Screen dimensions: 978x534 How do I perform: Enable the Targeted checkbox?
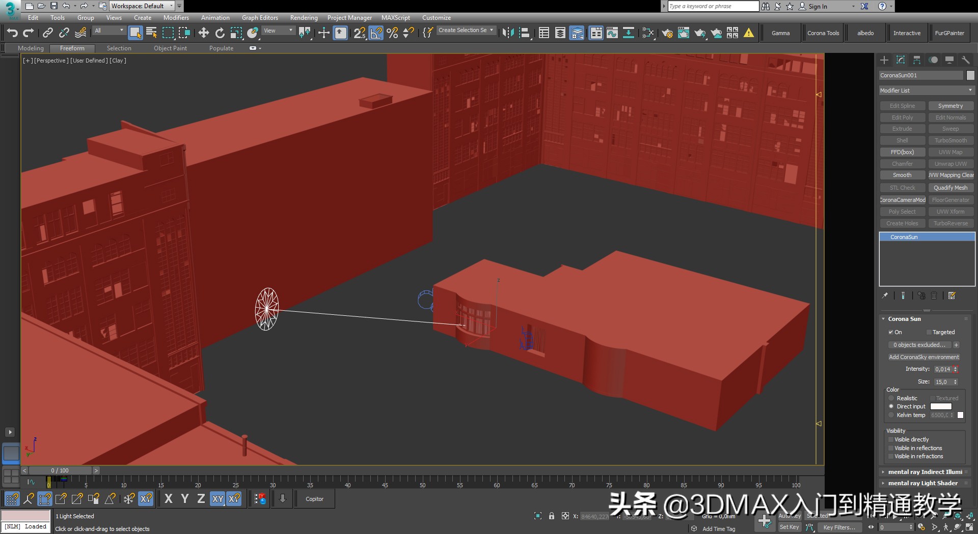pyautogui.click(x=929, y=332)
